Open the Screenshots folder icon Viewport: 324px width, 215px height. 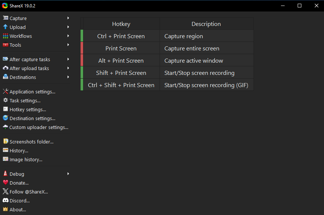tap(5, 142)
